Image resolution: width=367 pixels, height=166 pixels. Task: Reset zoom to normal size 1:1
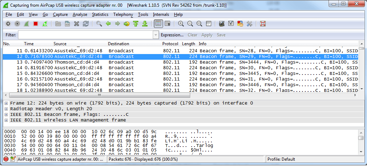tap(199, 24)
